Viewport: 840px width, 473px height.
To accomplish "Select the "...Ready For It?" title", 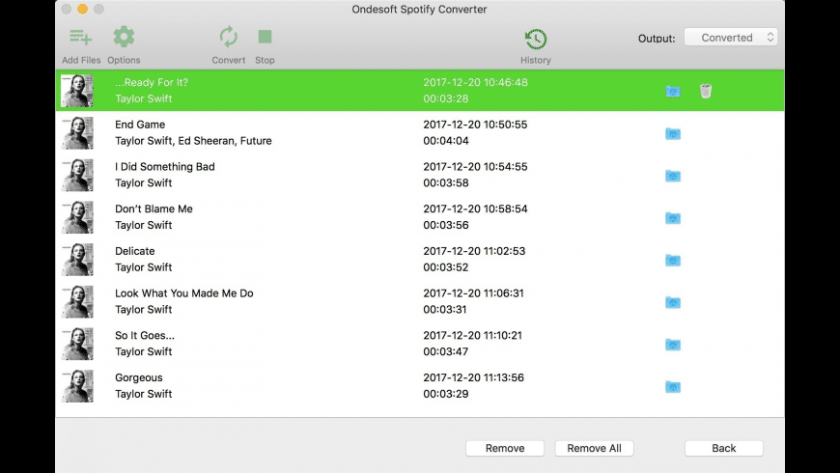I will 152,82.
